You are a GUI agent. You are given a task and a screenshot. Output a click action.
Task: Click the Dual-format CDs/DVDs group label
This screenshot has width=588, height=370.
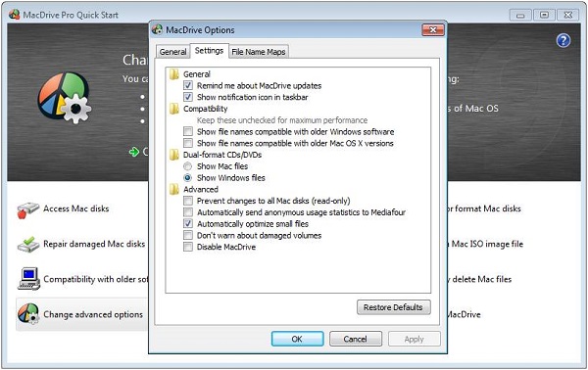222,155
